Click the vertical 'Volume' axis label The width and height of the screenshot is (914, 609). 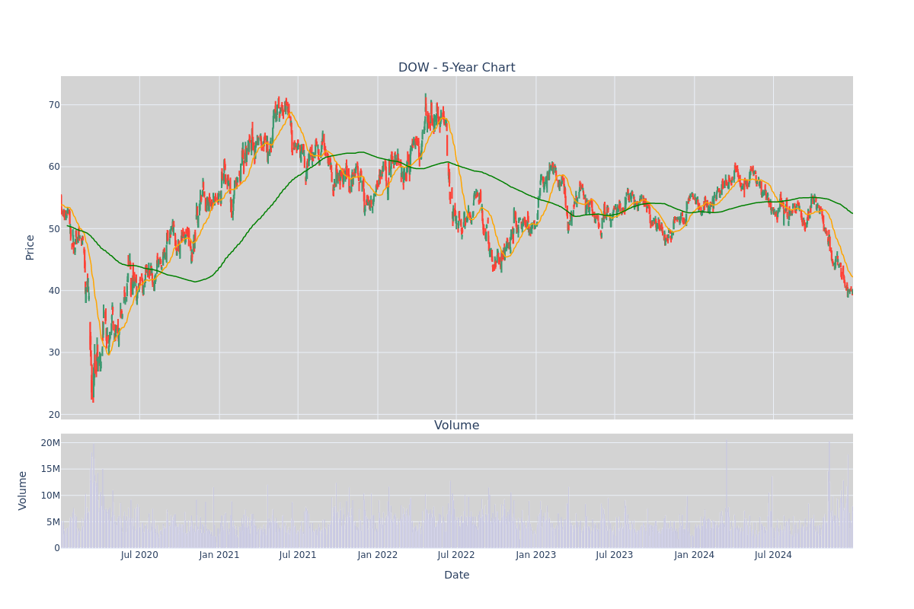(23, 490)
